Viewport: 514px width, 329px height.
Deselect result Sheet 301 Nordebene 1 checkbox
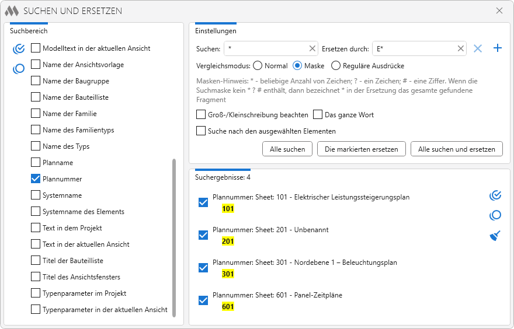tap(203, 268)
